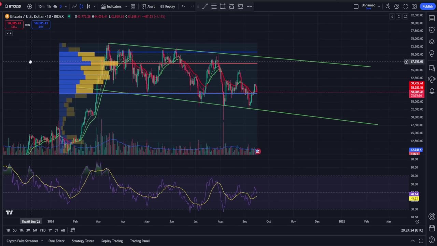The image size is (437, 246).
Task: Choose the candlestick chart style icon
Action: [88, 6]
